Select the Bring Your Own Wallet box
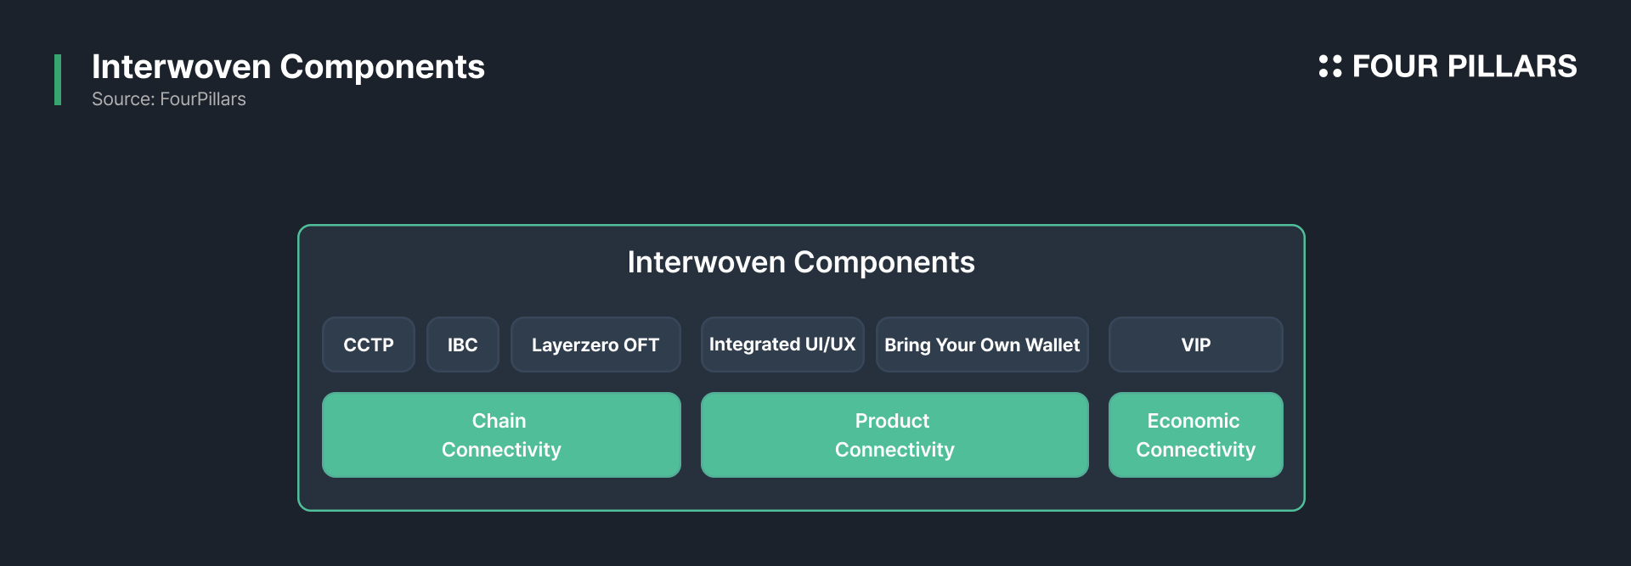 982,345
